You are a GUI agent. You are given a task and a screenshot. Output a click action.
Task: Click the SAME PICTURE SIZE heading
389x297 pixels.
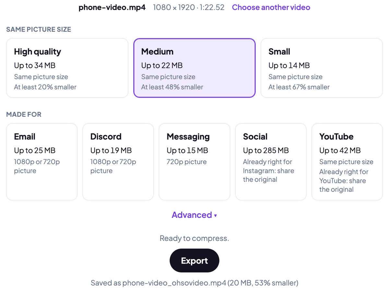[x=39, y=30]
